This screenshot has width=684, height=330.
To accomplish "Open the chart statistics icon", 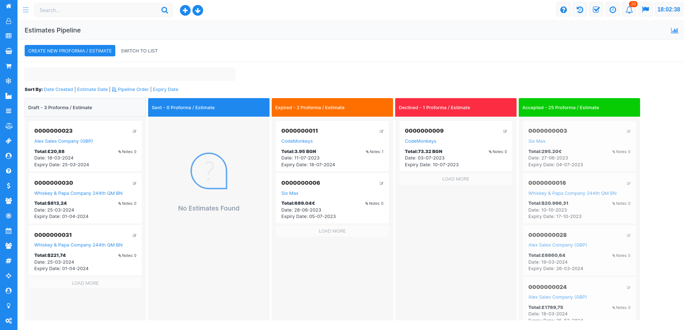I will tap(674, 30).
